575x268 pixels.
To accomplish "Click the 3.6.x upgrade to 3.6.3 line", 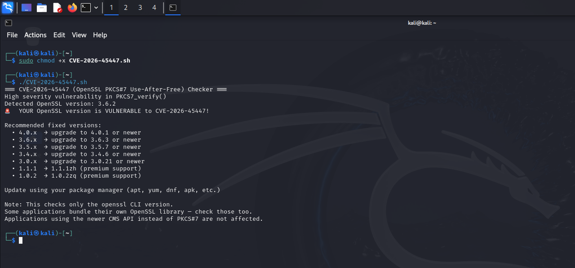I will 76,139.
